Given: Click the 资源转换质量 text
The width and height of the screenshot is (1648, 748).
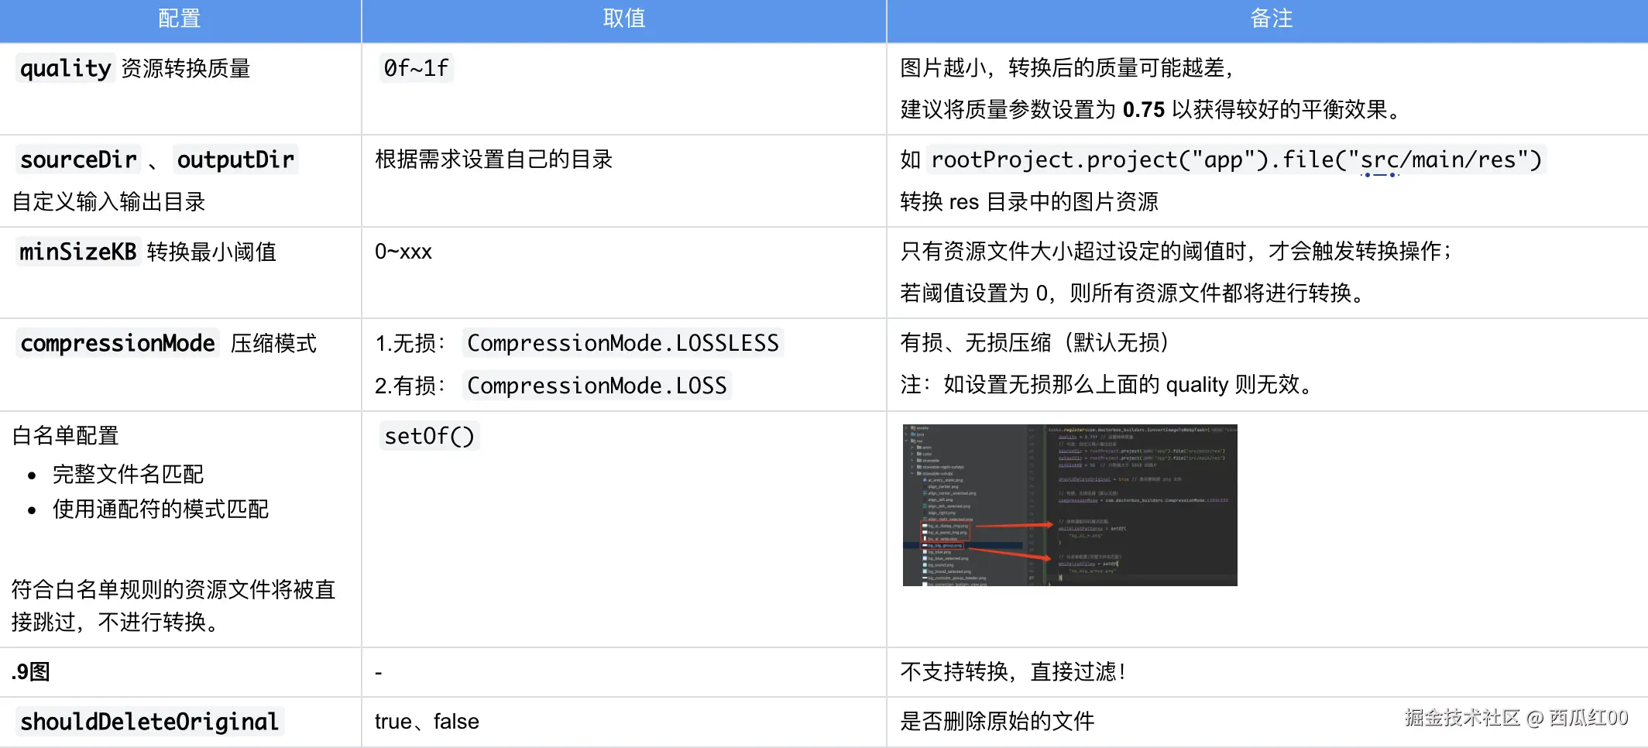Looking at the screenshot, I should [186, 68].
